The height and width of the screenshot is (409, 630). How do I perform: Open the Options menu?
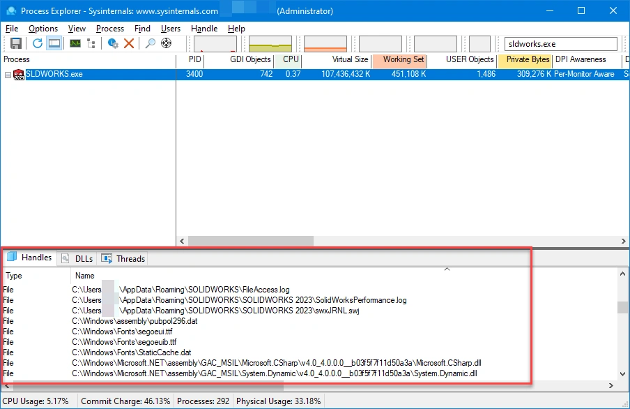point(43,29)
